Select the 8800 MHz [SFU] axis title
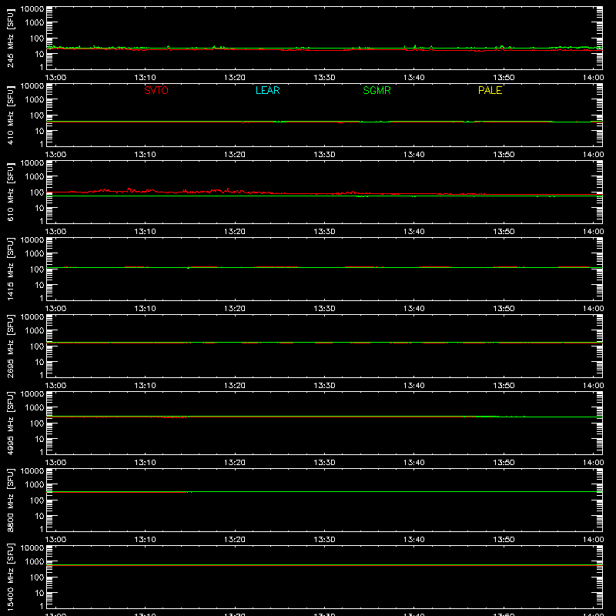 pos(10,500)
